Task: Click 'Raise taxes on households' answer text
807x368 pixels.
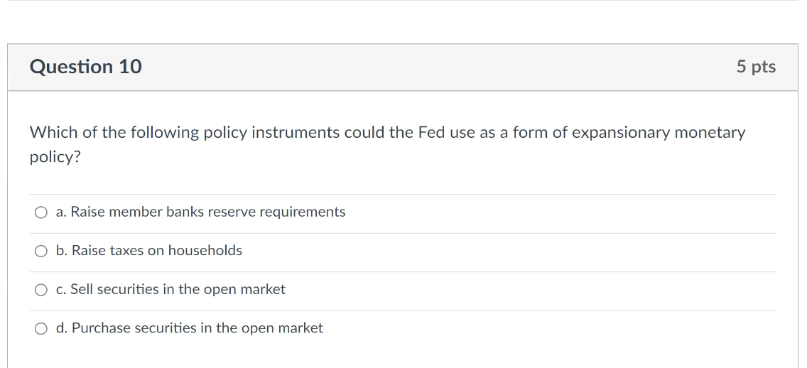Action: (x=156, y=250)
